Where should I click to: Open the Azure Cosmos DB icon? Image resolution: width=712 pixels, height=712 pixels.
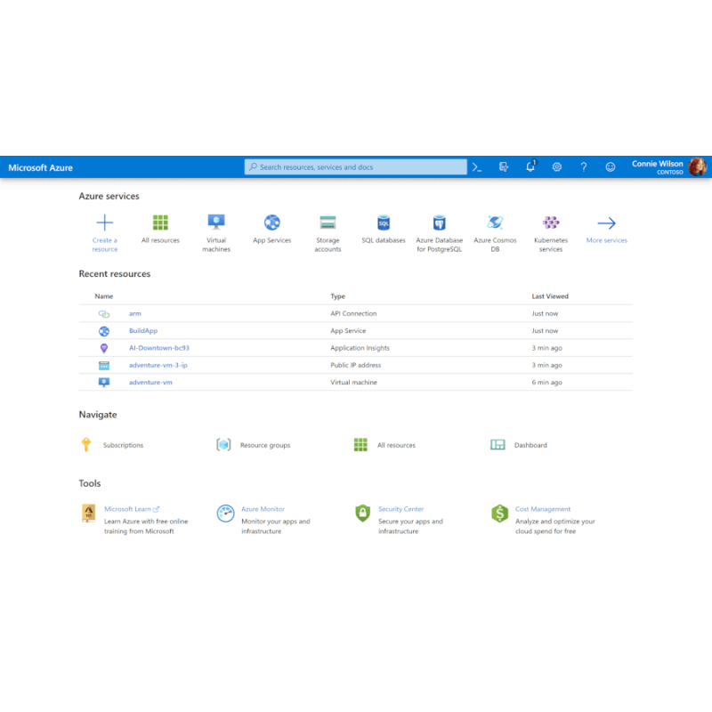click(x=495, y=222)
